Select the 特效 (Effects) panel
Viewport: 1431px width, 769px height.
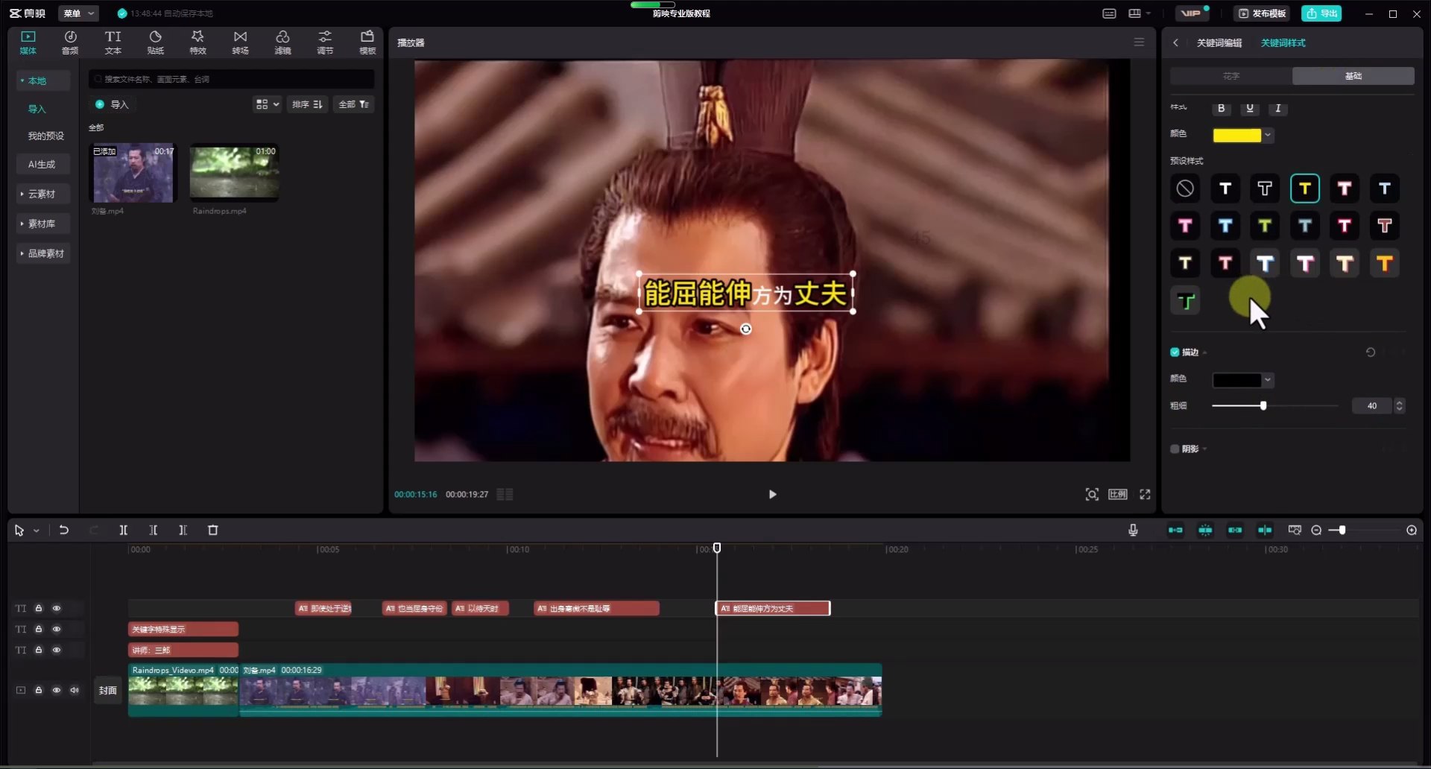198,42
